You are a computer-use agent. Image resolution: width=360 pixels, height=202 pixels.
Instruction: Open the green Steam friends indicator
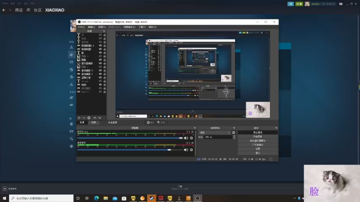click(299, 4)
